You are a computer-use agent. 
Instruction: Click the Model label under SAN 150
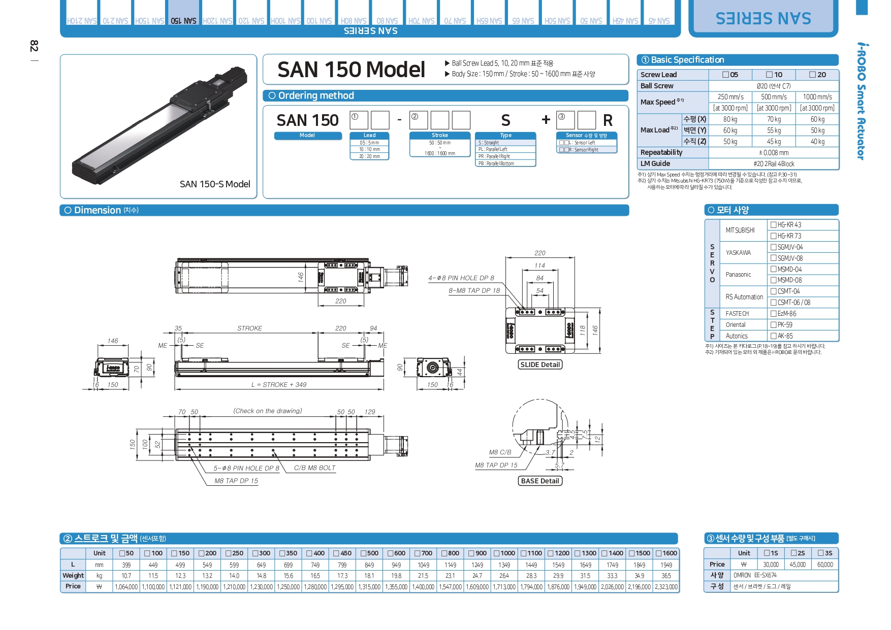click(307, 136)
